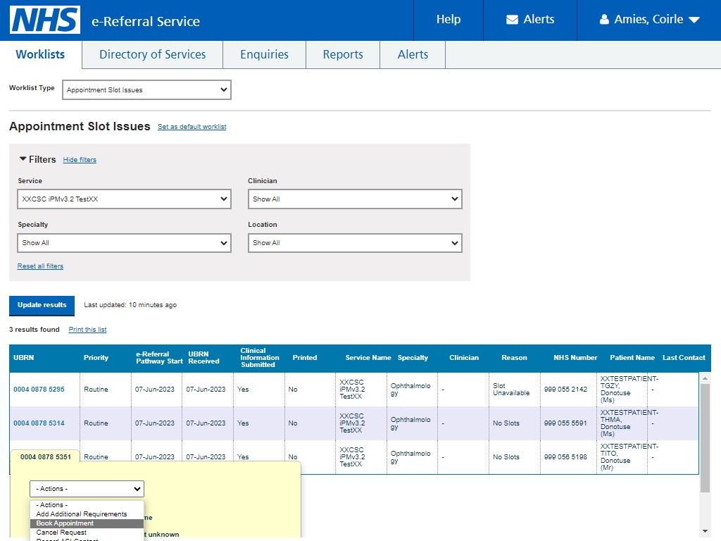The height and width of the screenshot is (541, 721).
Task: Click UBRN 0004 0878 5351 popup tab
Action: pyautogui.click(x=46, y=456)
